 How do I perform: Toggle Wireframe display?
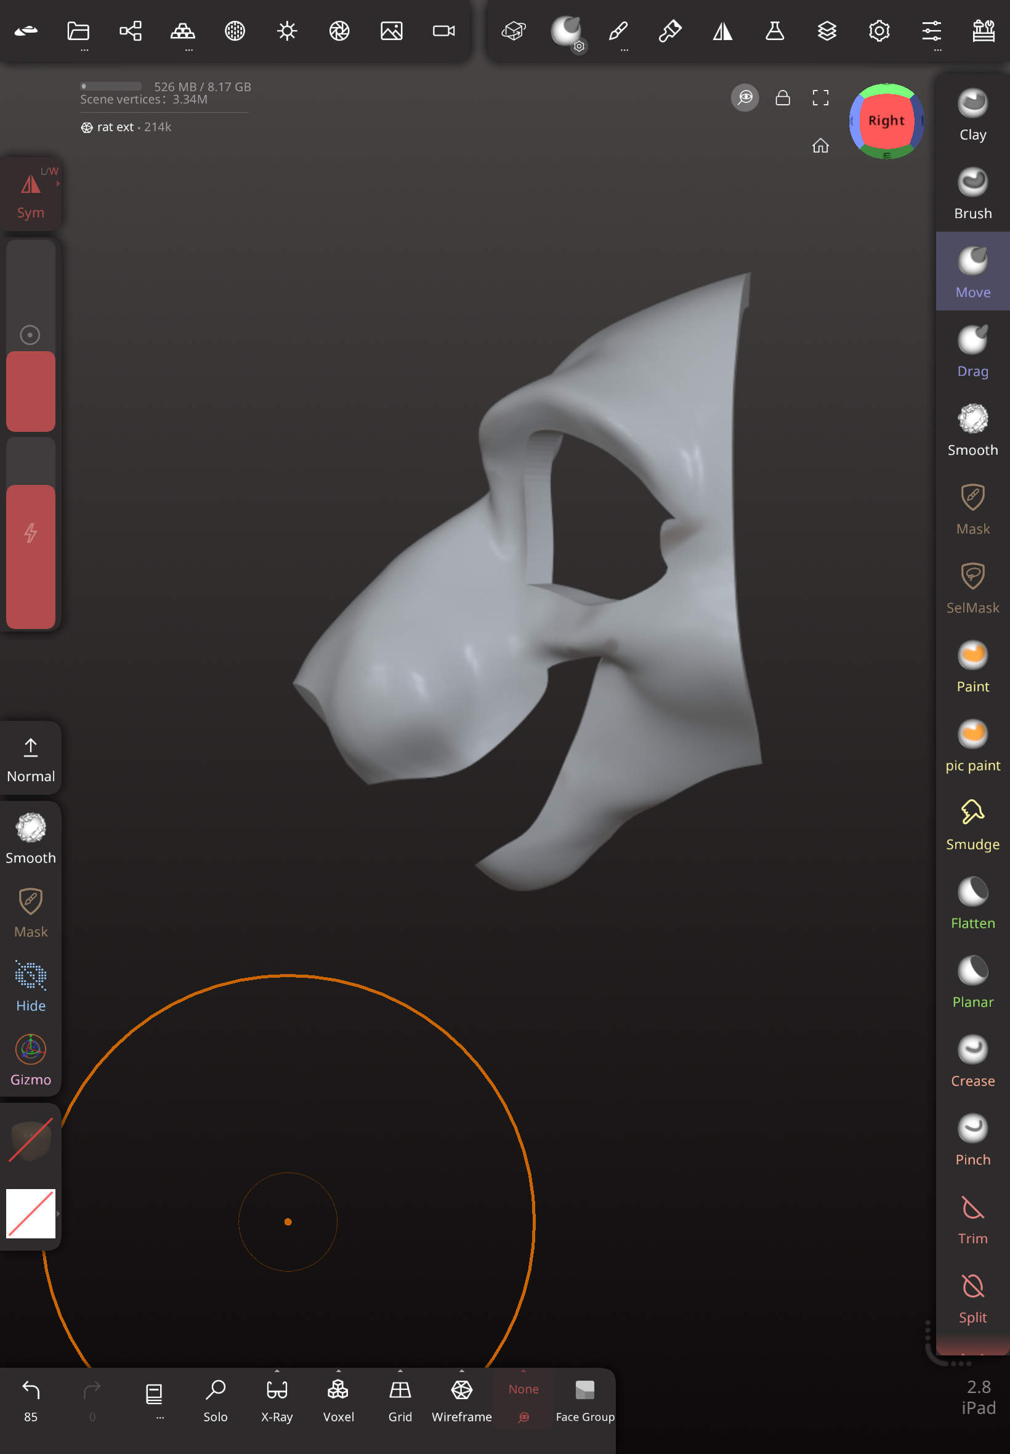[461, 1400]
